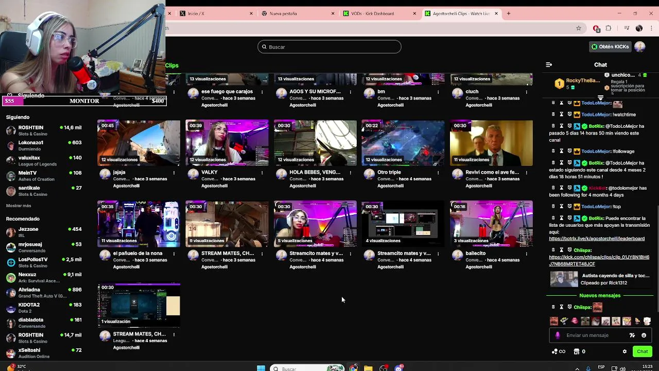The height and width of the screenshot is (371, 659).
Task: Timeout TodoLoMejor's !followage message with hourglass icon
Action: pyautogui.click(x=562, y=151)
